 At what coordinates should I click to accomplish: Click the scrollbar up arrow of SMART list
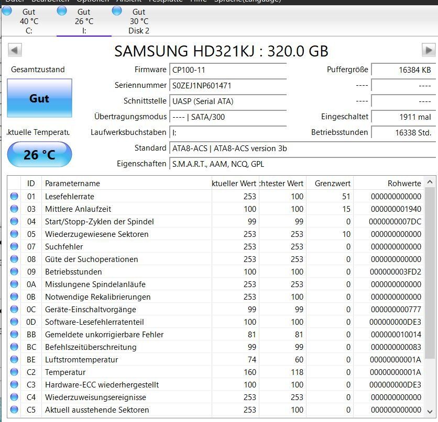coord(430,182)
